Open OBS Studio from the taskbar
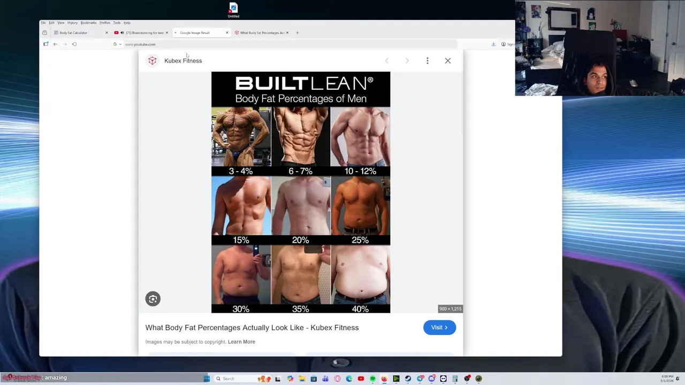The height and width of the screenshot is (385, 685). click(x=467, y=379)
